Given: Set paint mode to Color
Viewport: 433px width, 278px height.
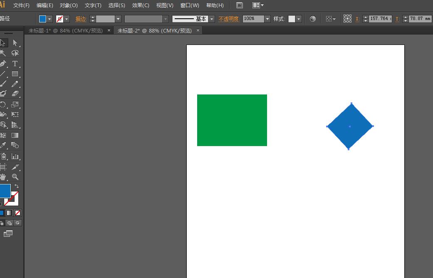Looking at the screenshot, I should pyautogui.click(x=2, y=213).
